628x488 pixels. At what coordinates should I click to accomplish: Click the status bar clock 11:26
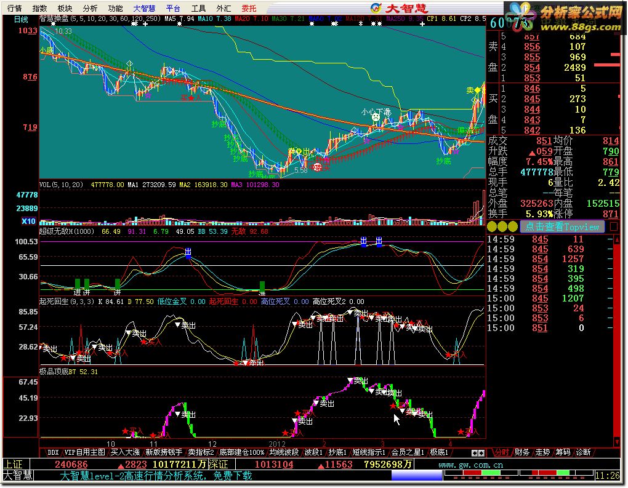tap(607, 476)
